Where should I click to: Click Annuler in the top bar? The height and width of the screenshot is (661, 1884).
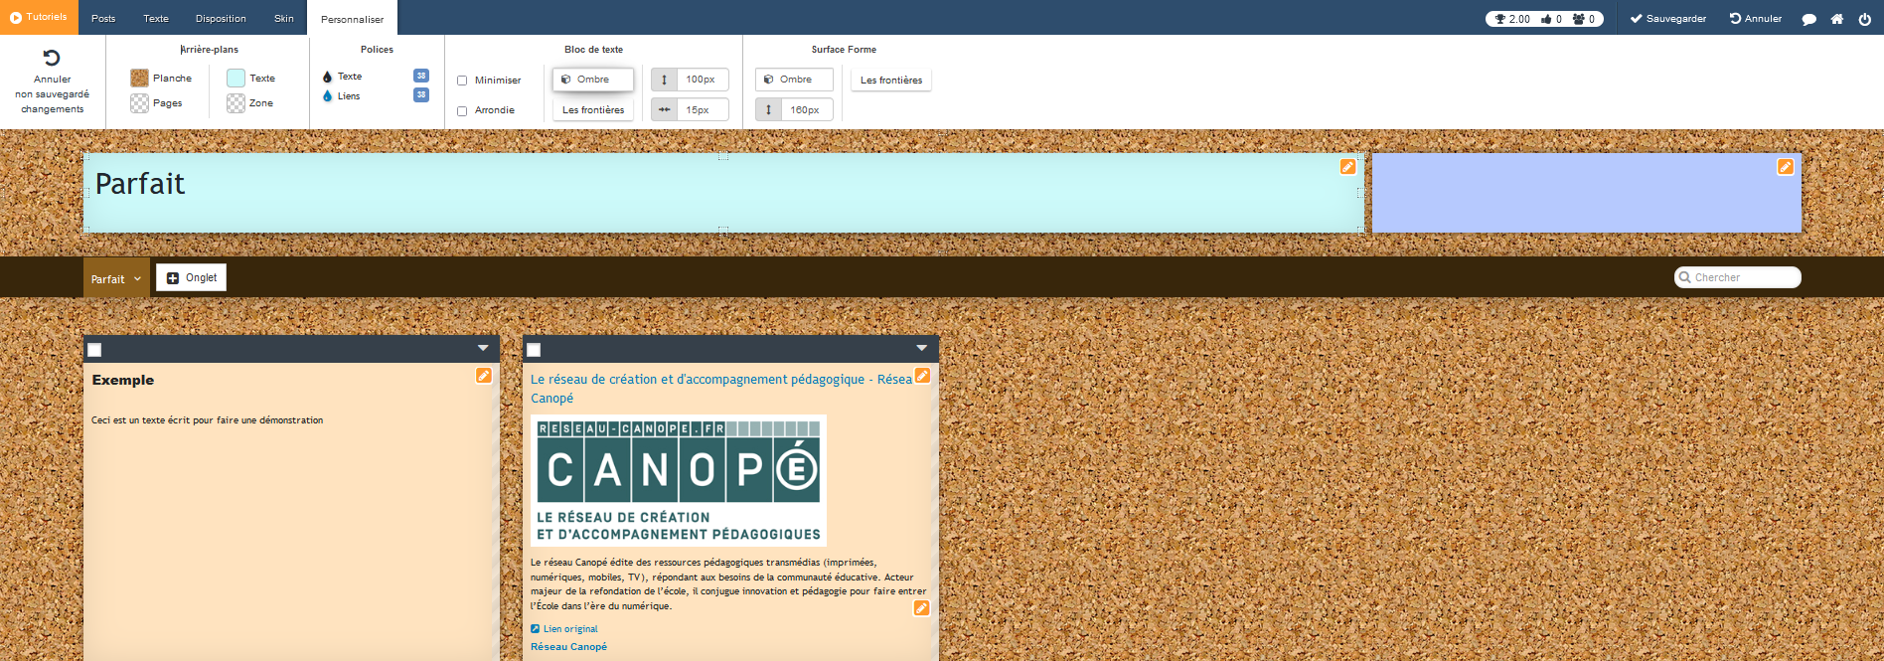[1756, 19]
